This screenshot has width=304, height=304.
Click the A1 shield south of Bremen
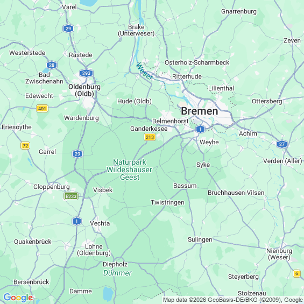pyautogui.click(x=200, y=129)
